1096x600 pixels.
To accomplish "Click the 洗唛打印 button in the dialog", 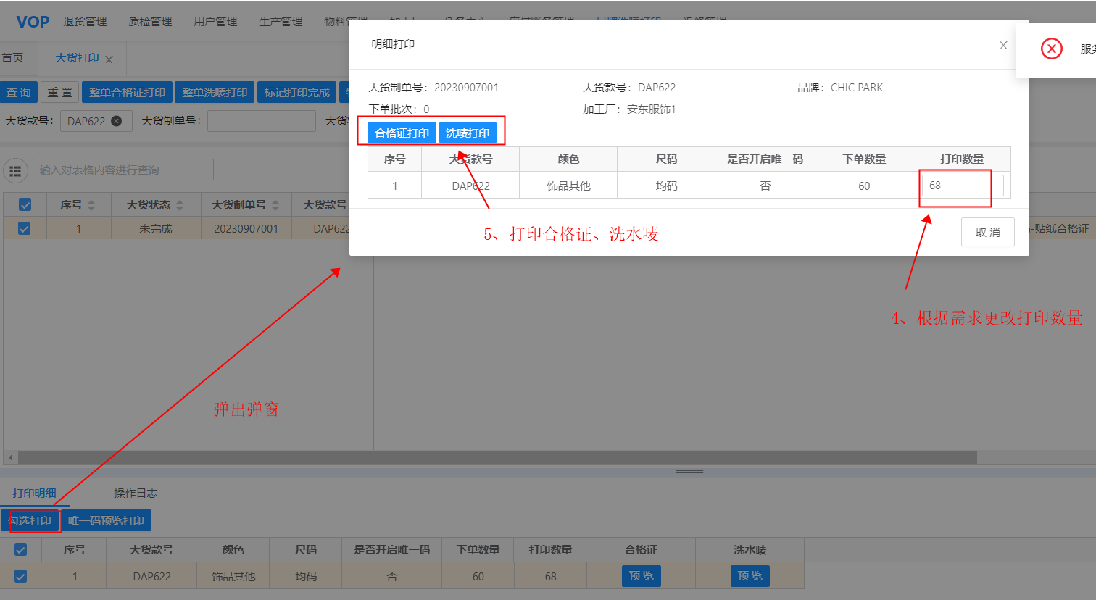I will (468, 133).
